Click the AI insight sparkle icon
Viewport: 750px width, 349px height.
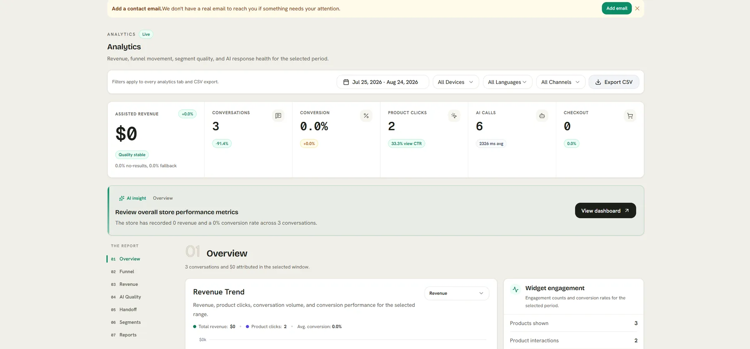122,198
